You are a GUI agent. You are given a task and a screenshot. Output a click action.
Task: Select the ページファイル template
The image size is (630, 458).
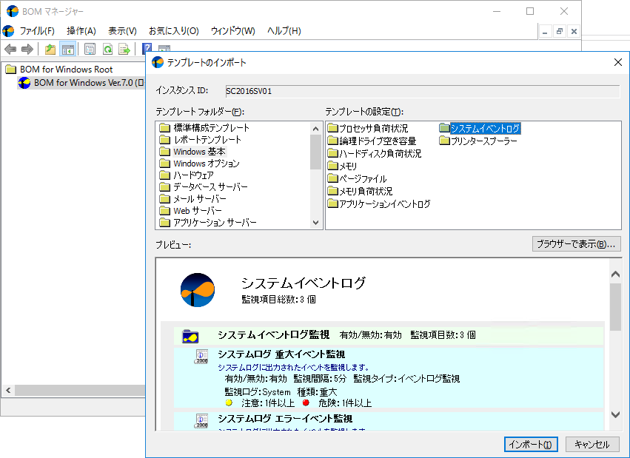coord(363,178)
